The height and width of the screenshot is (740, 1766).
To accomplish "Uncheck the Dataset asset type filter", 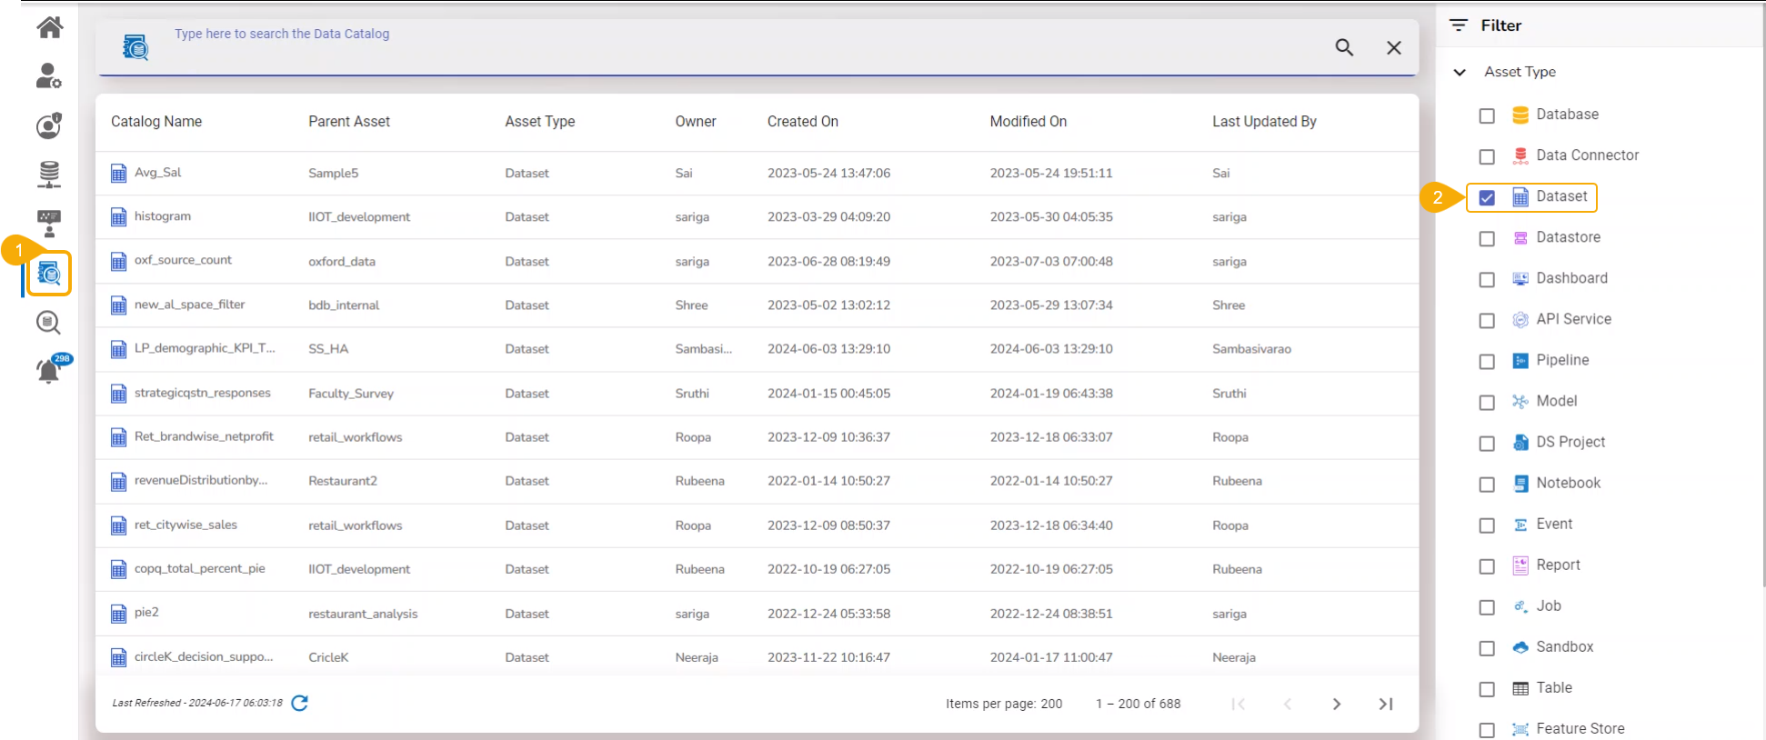I will click(x=1487, y=197).
